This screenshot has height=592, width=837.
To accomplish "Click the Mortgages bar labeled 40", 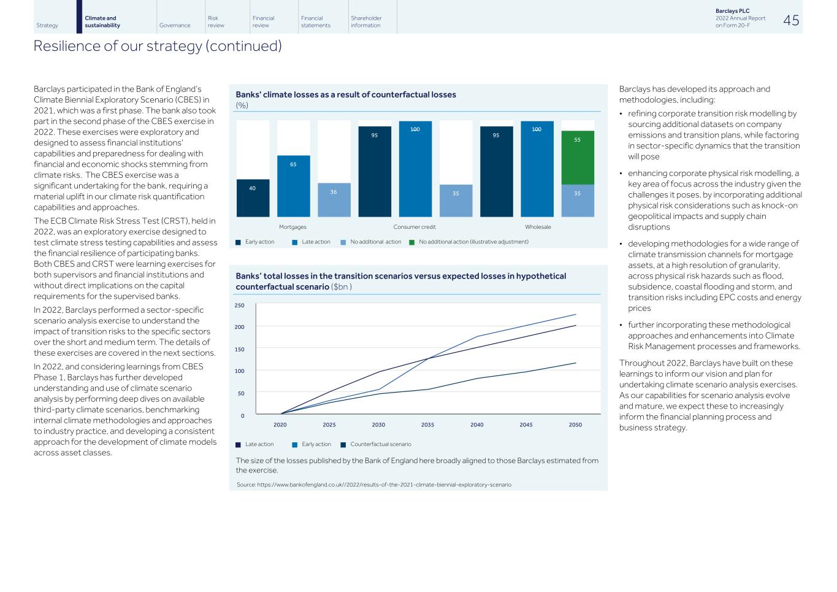I will (x=253, y=198).
